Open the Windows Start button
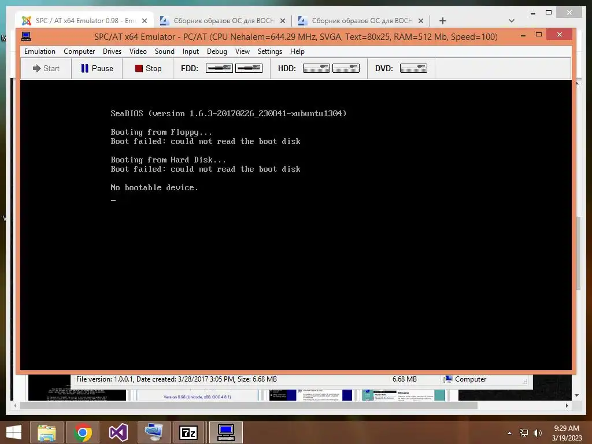 (14, 432)
